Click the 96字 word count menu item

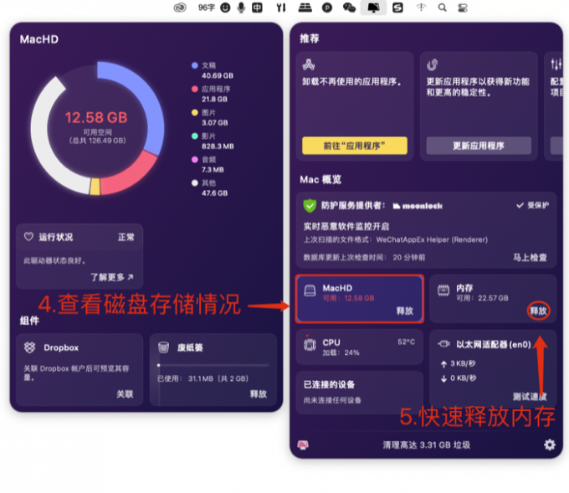[206, 8]
